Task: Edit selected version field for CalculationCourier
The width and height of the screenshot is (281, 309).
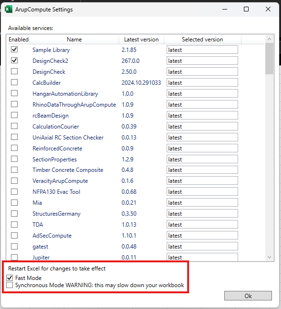Action: (202, 126)
